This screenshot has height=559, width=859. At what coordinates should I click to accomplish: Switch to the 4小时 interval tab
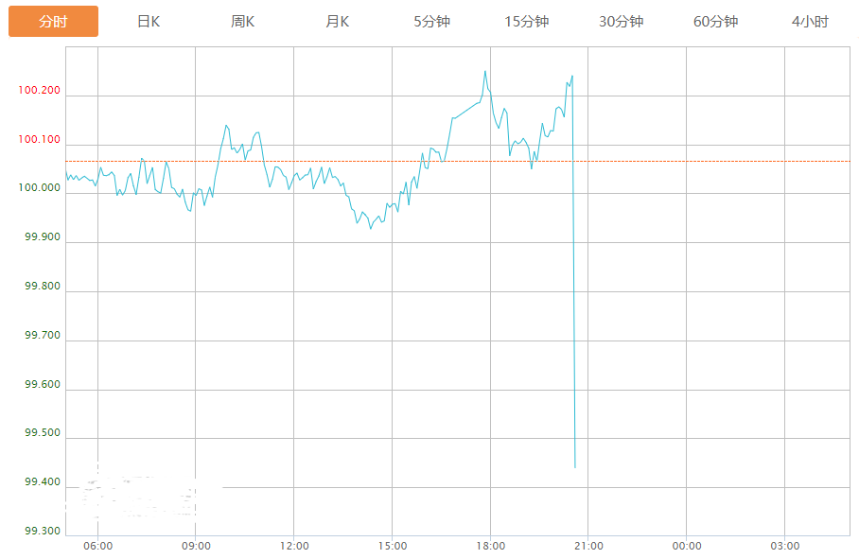click(811, 22)
